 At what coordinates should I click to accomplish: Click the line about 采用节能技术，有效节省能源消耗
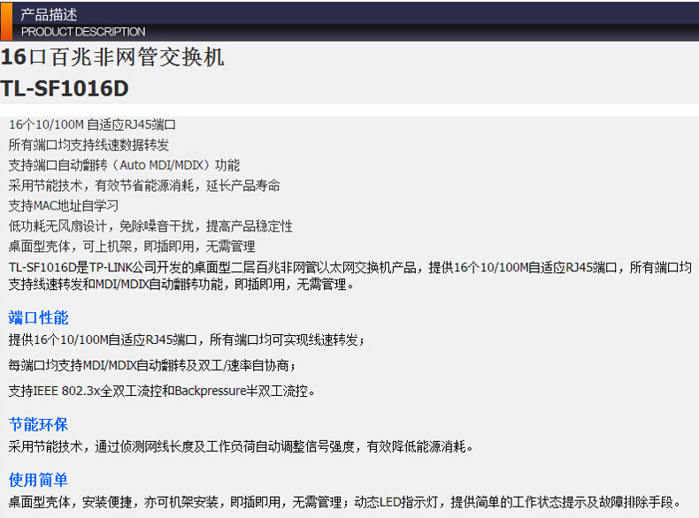[144, 186]
